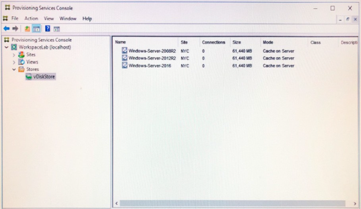
Task: Open the Window menu
Action: [68, 18]
